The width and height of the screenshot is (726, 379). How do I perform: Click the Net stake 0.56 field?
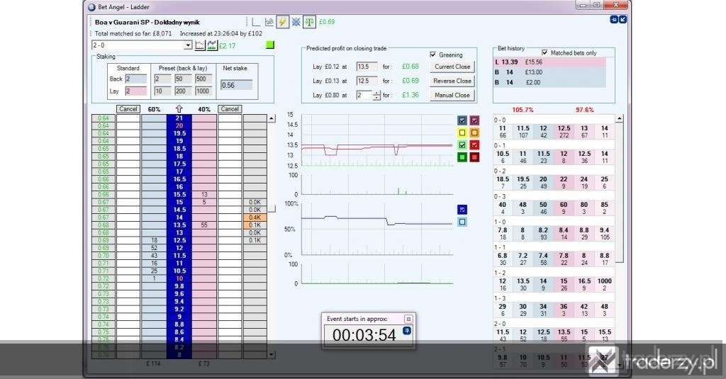click(237, 85)
